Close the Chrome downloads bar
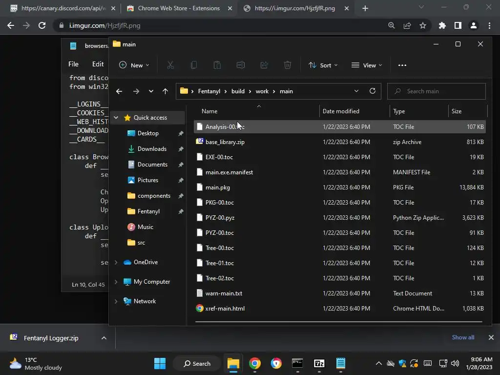The image size is (500, 375). tap(491, 337)
